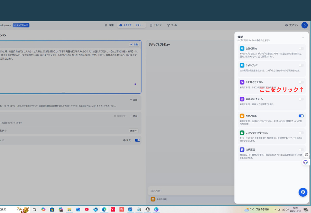Disable the 引用と帰属 toggle
311x213 pixels.
point(301,116)
